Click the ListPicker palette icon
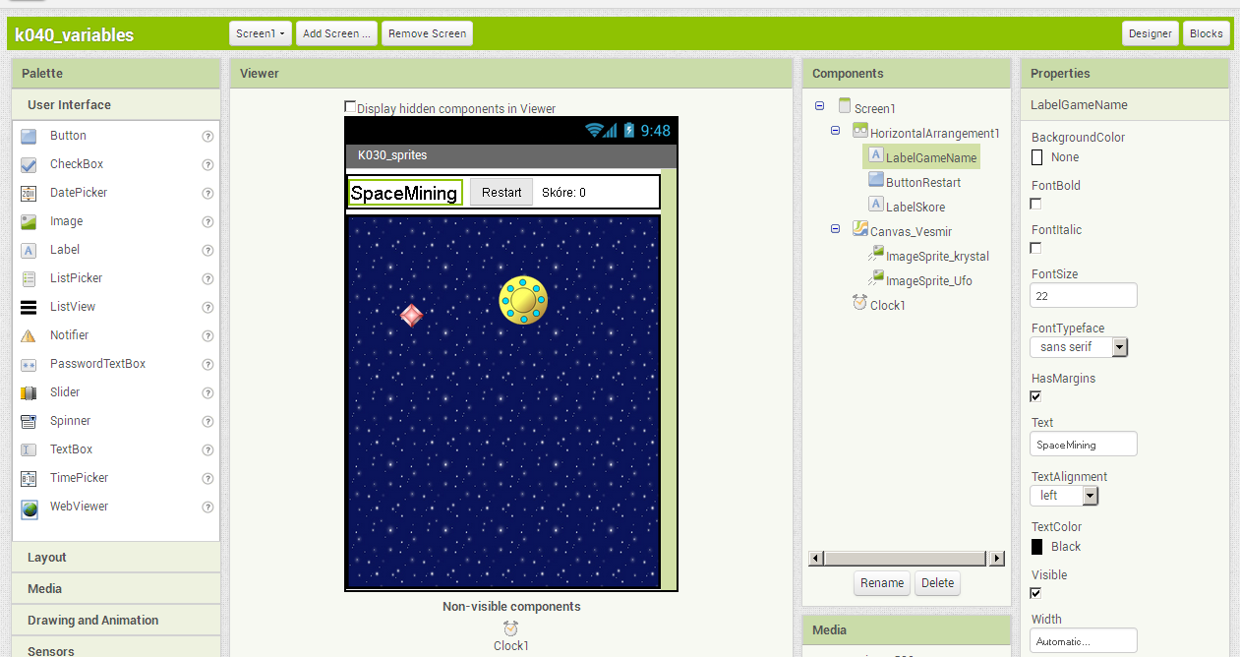 click(x=29, y=278)
